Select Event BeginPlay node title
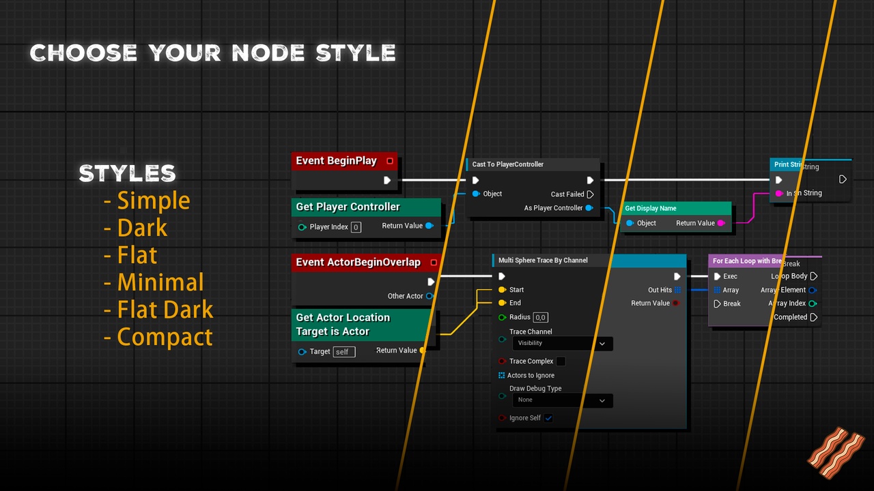 coord(336,161)
